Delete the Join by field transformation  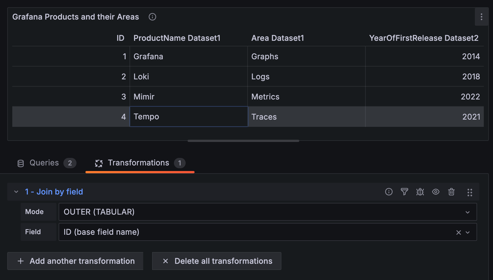(451, 192)
